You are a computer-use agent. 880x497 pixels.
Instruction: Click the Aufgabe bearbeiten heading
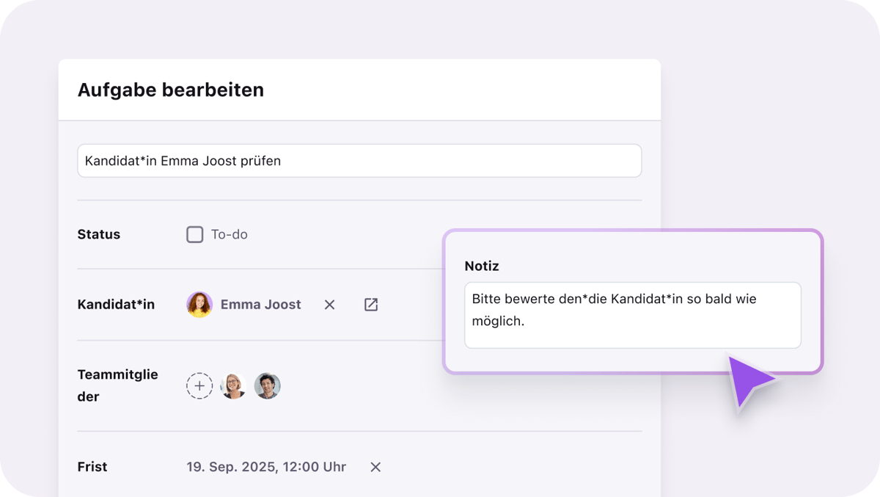tap(171, 90)
